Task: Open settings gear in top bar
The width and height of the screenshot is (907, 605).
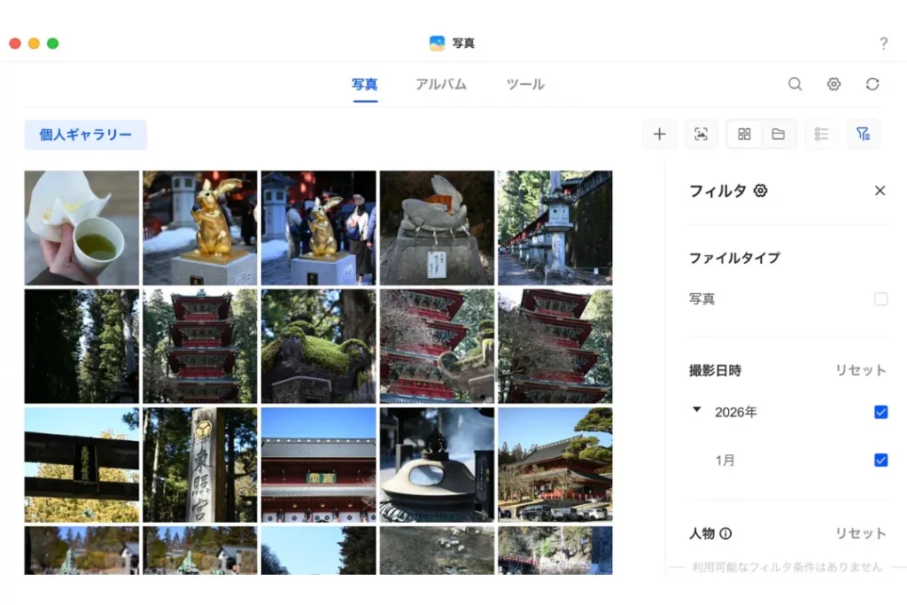Action: [x=833, y=84]
